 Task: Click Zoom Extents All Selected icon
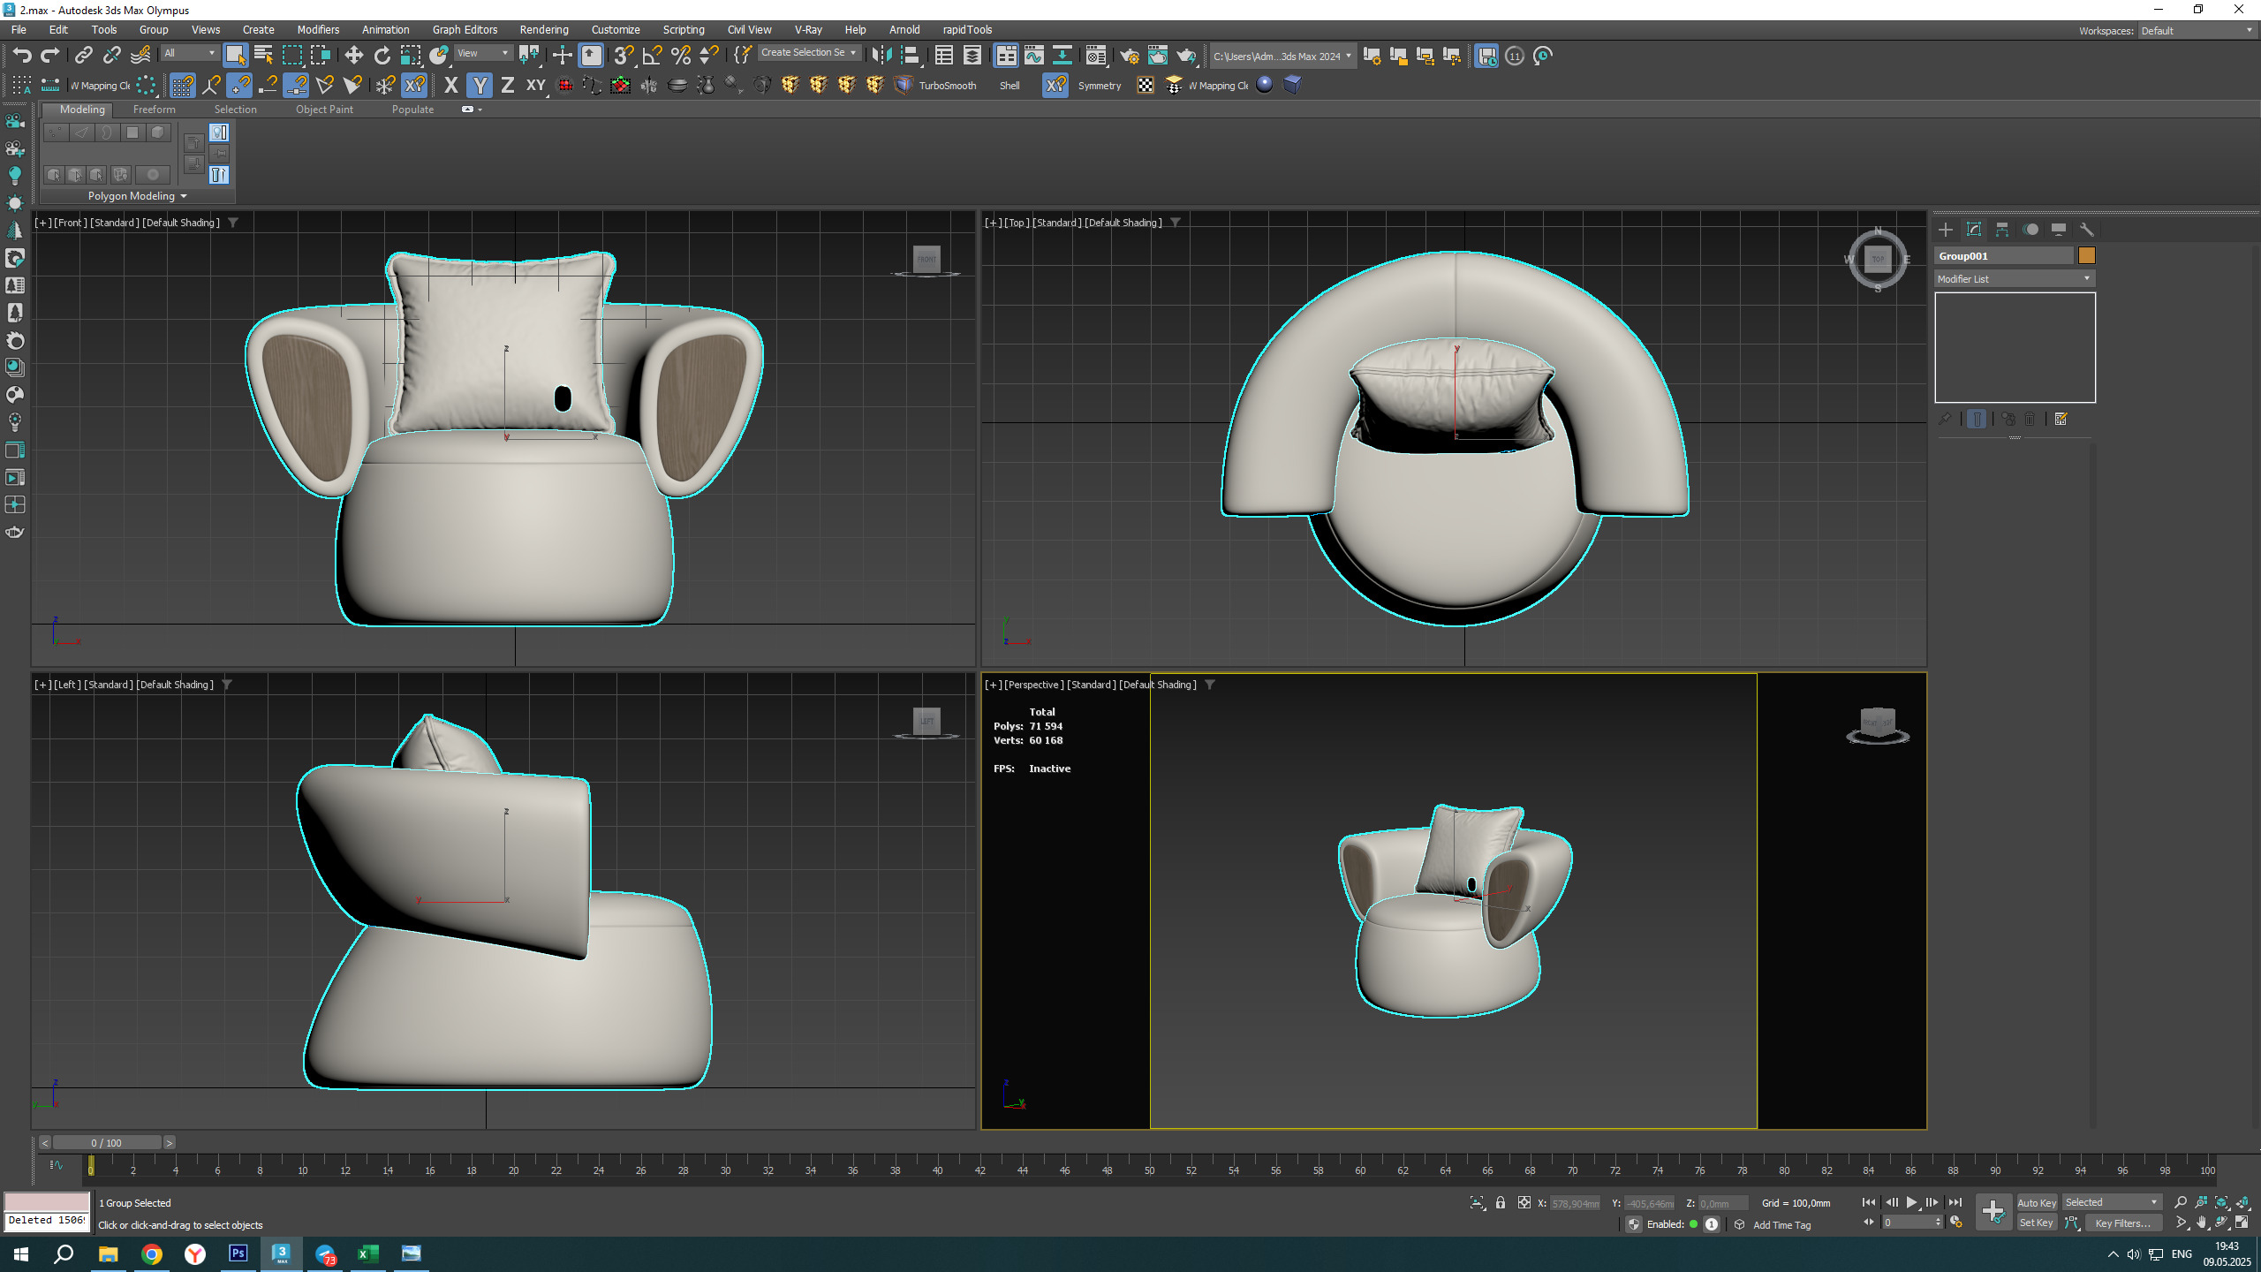[2242, 1202]
